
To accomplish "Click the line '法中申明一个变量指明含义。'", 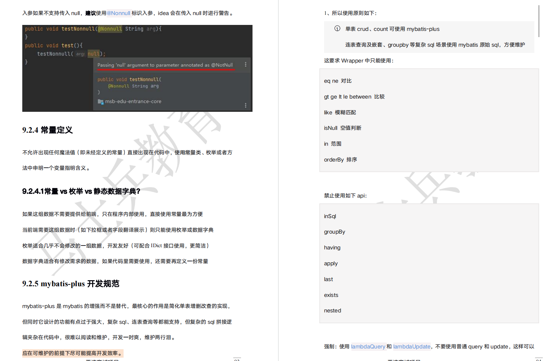I will pos(57,168).
